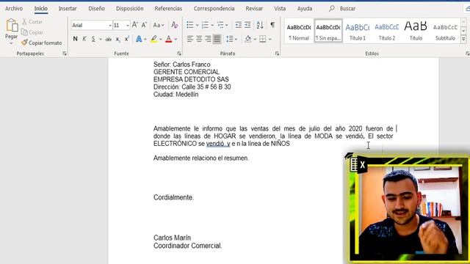
Task: Click the word Cordialmente in document
Action: (173, 197)
